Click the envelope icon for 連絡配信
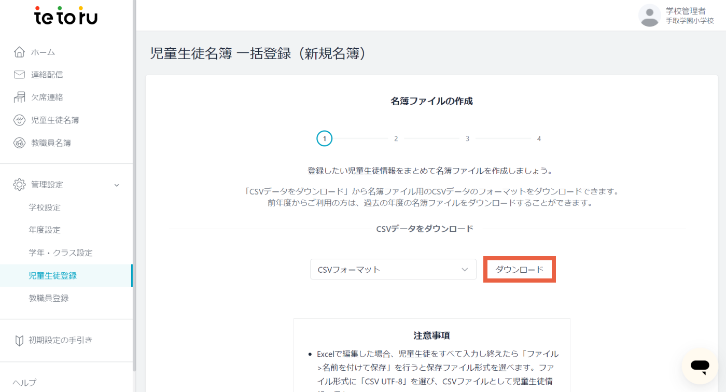Image resolution: width=726 pixels, height=392 pixels. (x=19, y=75)
